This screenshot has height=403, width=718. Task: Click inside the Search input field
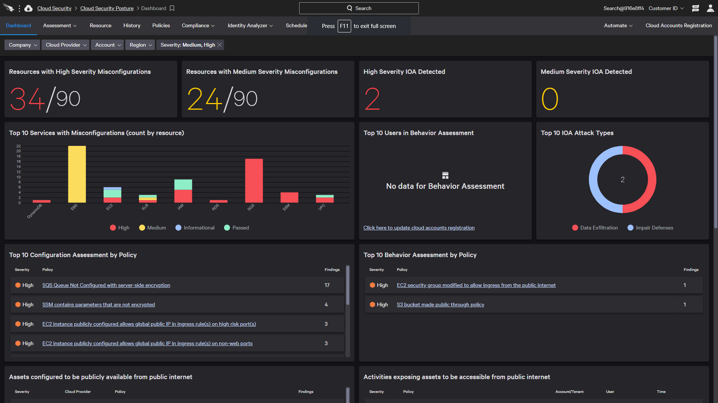(x=359, y=8)
